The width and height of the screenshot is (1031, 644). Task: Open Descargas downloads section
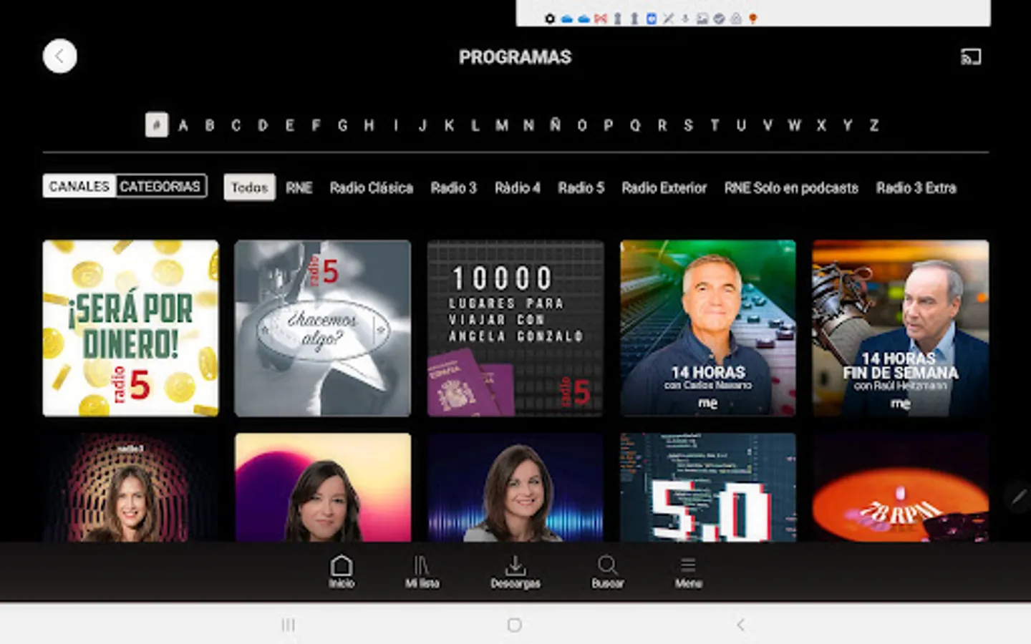(515, 572)
